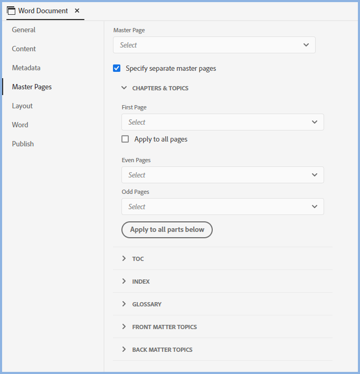Open the Metadata section

click(26, 68)
